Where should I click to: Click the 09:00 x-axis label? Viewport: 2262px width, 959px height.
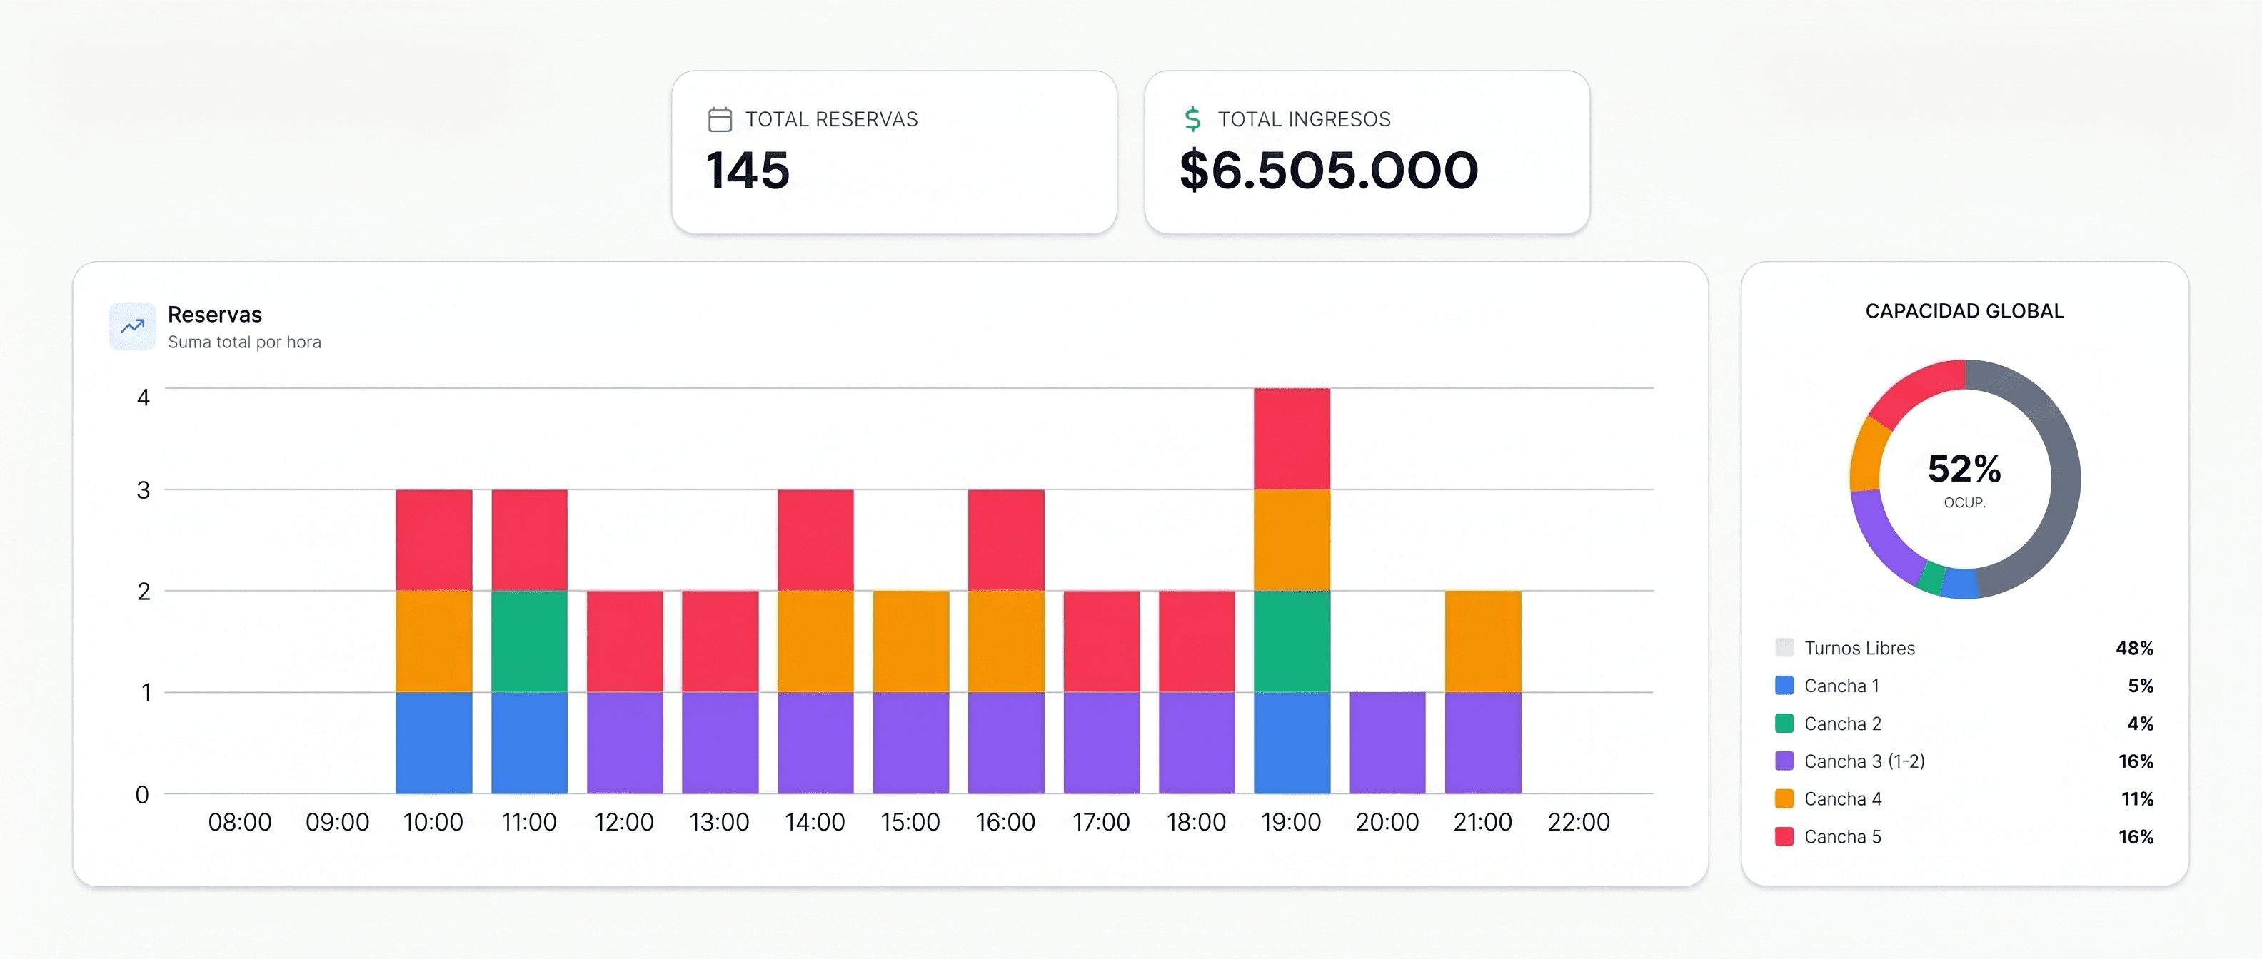point(337,822)
